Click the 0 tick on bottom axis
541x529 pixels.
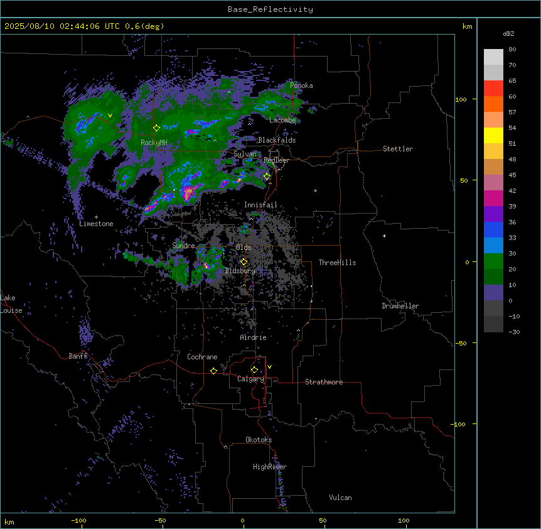point(242,520)
